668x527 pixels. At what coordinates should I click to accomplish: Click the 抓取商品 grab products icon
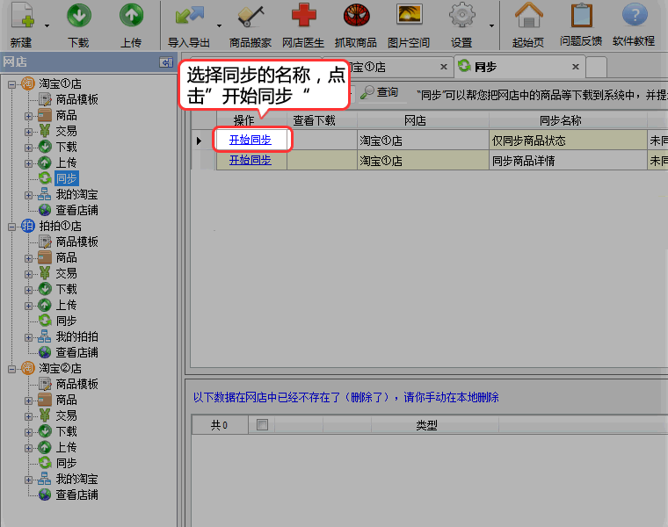(357, 15)
